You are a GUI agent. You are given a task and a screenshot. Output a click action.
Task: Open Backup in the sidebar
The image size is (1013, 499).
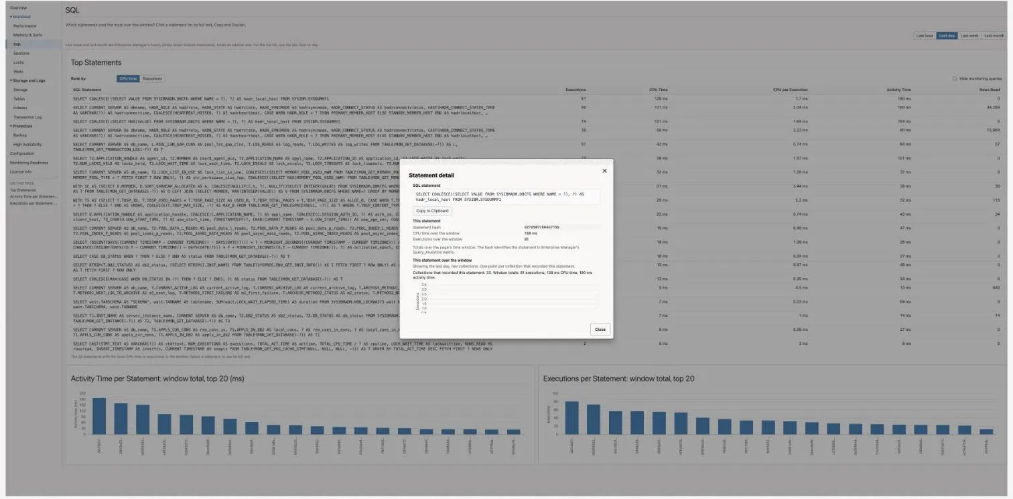point(20,135)
